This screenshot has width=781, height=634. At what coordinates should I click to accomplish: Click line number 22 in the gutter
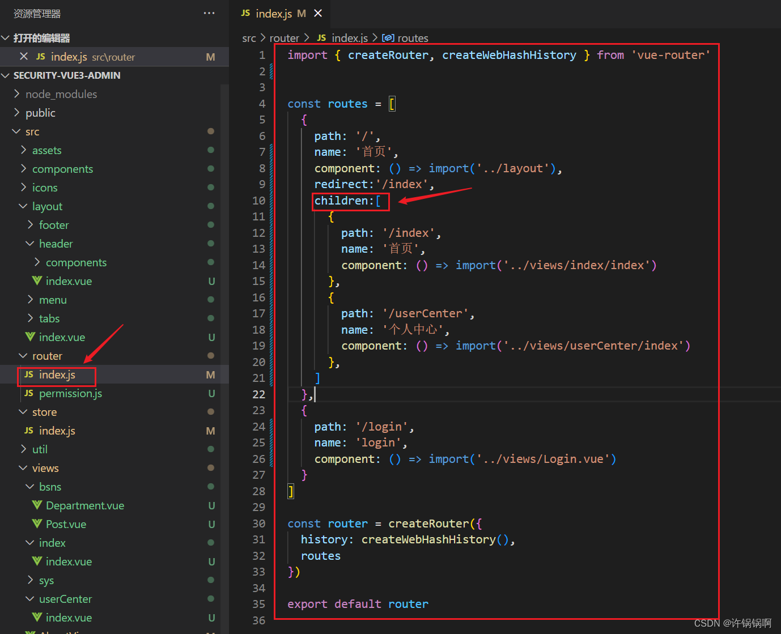[258, 394]
